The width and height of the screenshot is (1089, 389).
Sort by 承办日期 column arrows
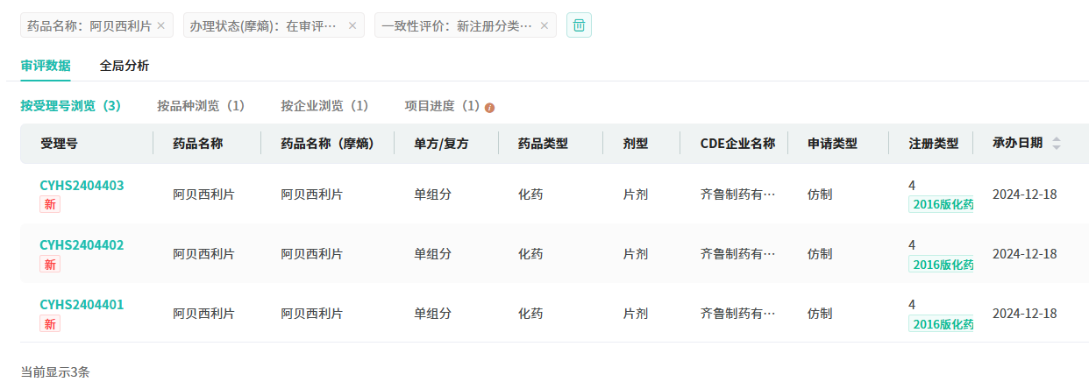(x=1057, y=144)
